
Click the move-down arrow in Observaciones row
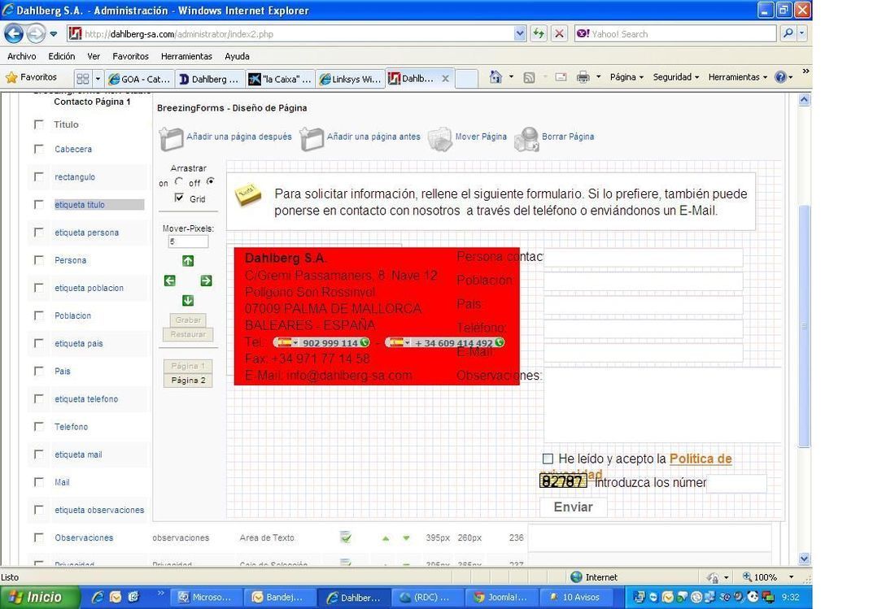(x=406, y=537)
